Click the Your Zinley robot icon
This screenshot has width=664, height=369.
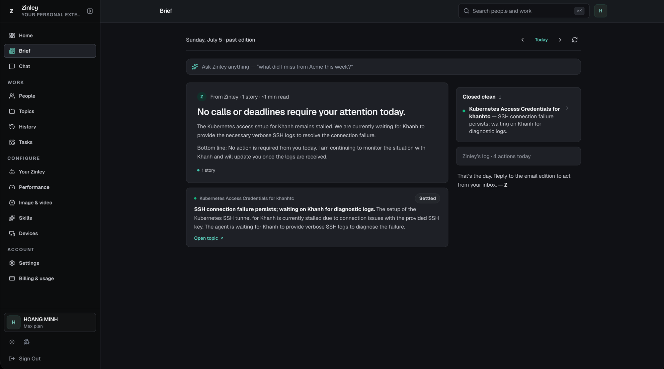pyautogui.click(x=12, y=172)
